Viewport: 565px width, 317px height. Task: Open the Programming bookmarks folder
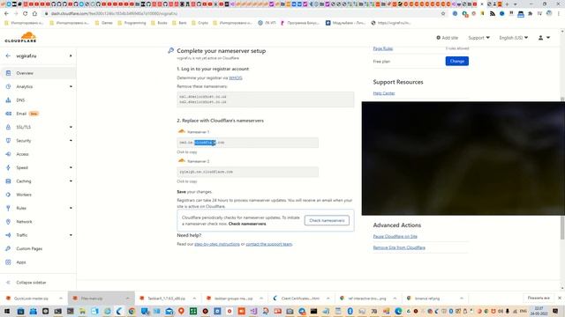click(x=132, y=23)
